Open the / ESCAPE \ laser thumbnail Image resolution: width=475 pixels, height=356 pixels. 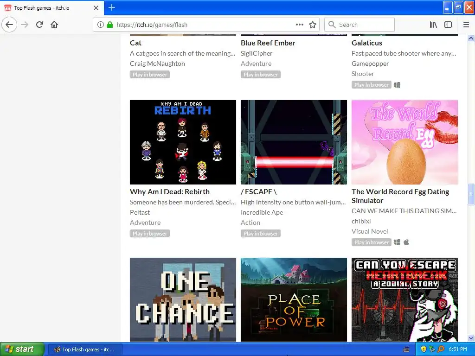pyautogui.click(x=294, y=142)
